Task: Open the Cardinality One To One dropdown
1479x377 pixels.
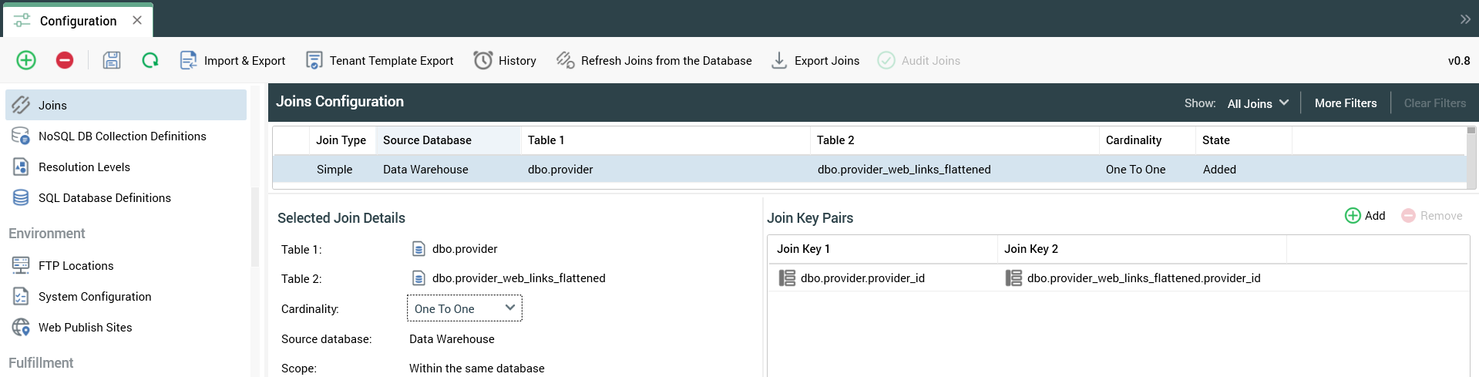Action: pos(464,308)
